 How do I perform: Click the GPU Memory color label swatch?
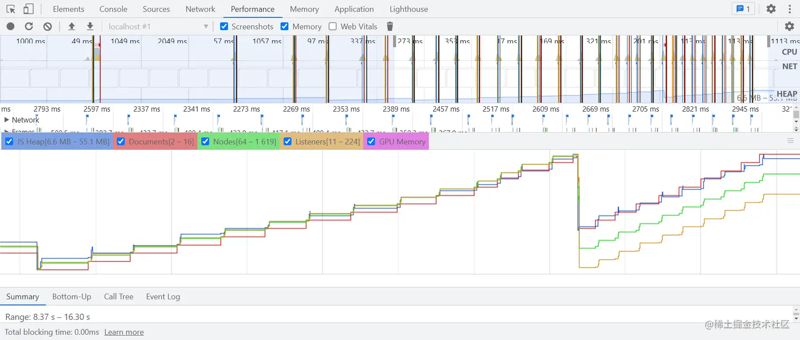click(x=396, y=141)
